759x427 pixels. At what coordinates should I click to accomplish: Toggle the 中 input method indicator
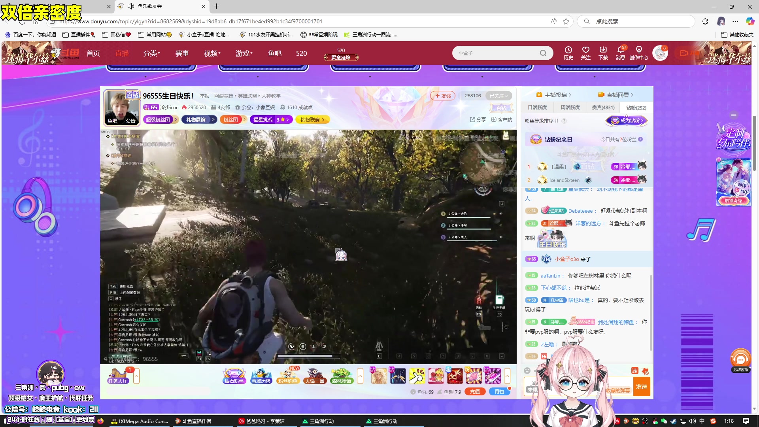pos(702,421)
